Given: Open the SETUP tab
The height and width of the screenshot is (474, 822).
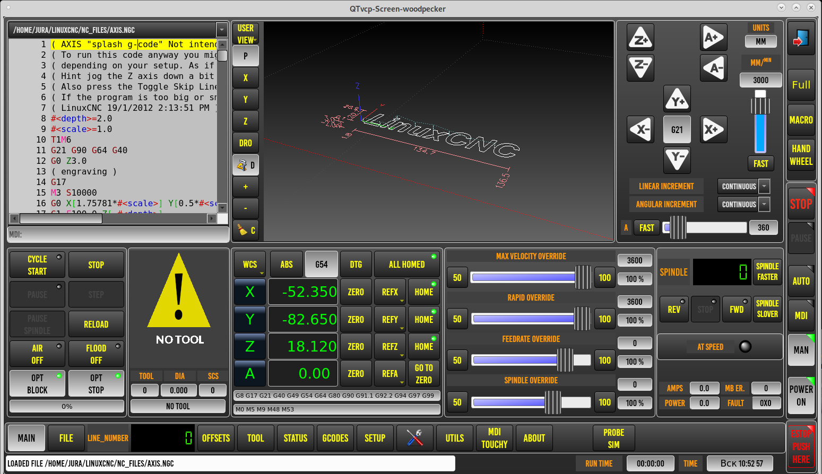Looking at the screenshot, I should tap(375, 438).
